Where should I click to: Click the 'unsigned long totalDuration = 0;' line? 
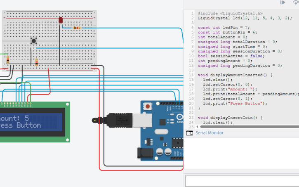[x=238, y=42]
